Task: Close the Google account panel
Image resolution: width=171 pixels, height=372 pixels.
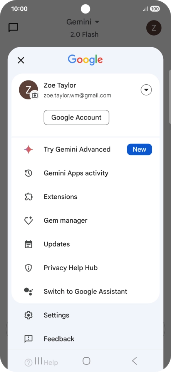Action: (21, 60)
